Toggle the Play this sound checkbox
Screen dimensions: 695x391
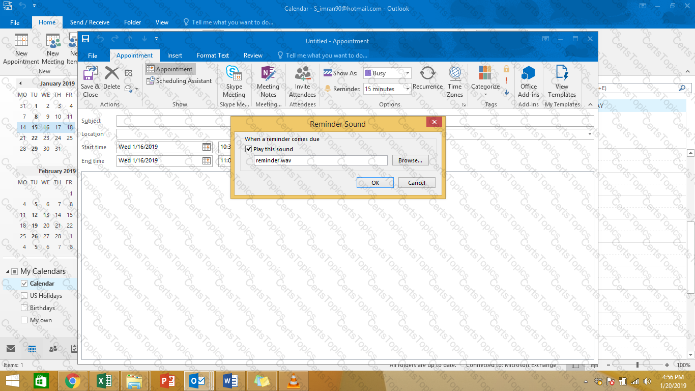pos(248,149)
